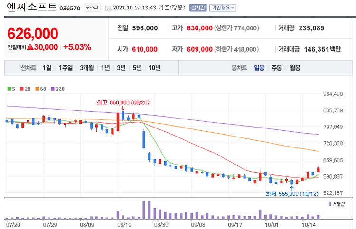This screenshot has width=356, height=229.
Task: Click the 09/08 date axis label
Action: (x=198, y=225)
